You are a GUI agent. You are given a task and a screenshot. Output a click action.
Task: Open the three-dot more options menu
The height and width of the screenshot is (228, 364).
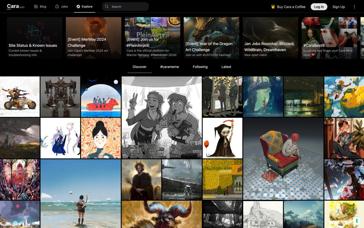pyautogui.click(x=354, y=7)
